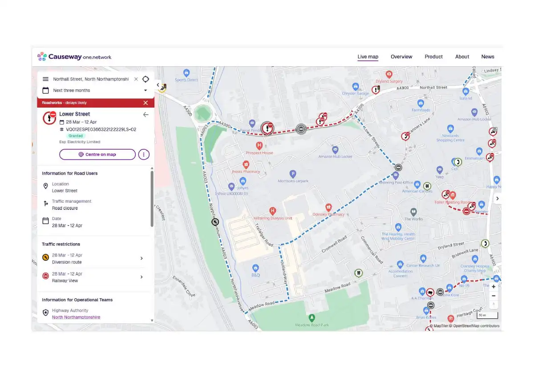Click the geolocate crosshair icon beside search
534x377 pixels.
coord(146,79)
